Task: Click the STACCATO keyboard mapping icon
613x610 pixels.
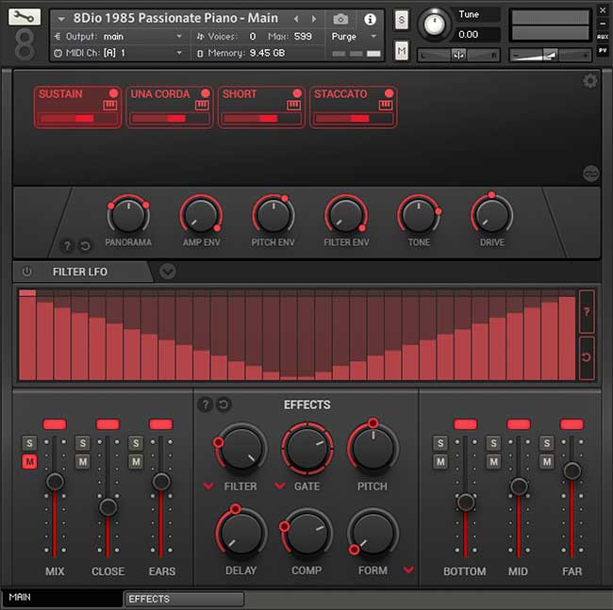Action: (x=386, y=105)
